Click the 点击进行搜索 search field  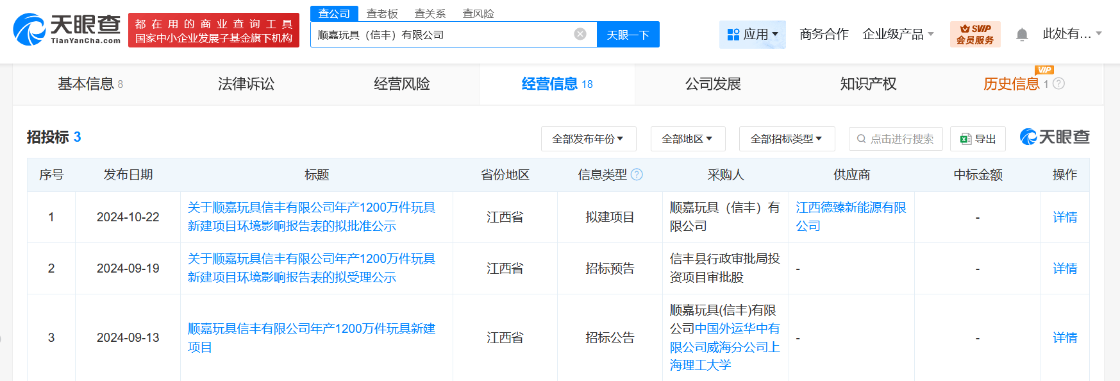pos(896,139)
